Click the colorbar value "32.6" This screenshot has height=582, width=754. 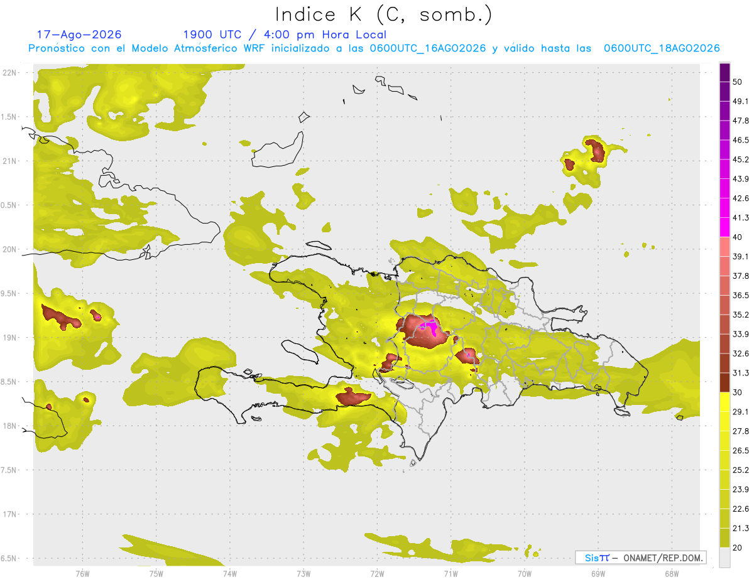741,353
